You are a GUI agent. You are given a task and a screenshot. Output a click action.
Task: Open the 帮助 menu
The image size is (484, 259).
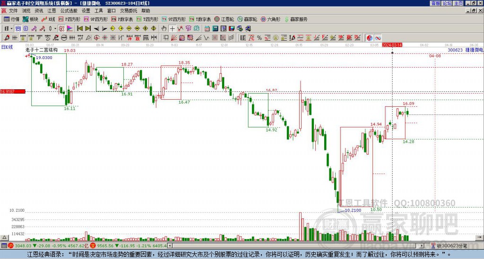tap(146, 11)
